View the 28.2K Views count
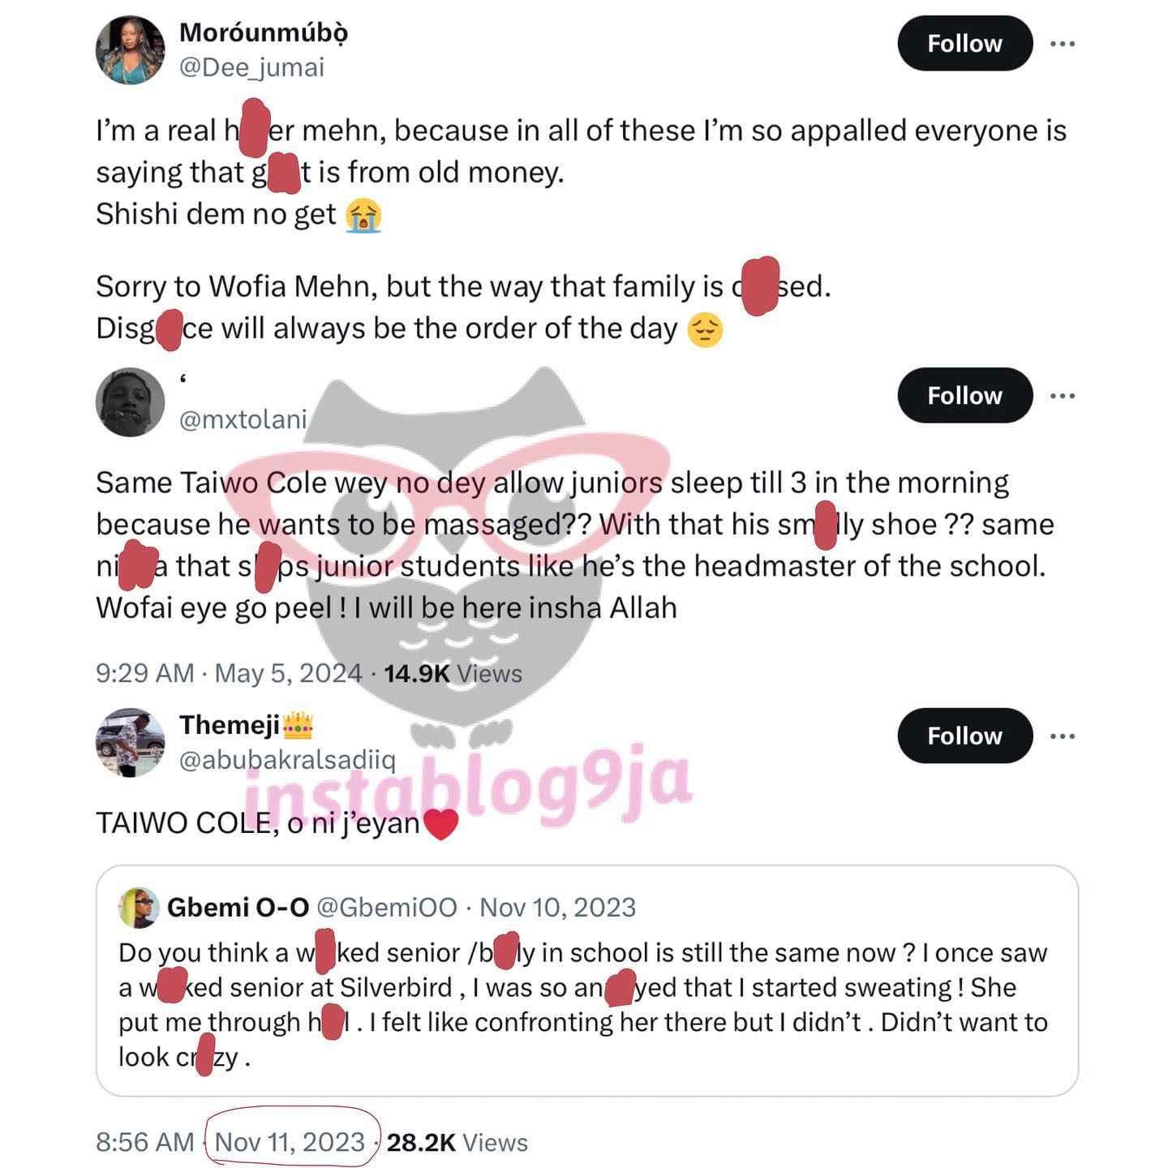The width and height of the screenshot is (1168, 1168). pos(457,1142)
